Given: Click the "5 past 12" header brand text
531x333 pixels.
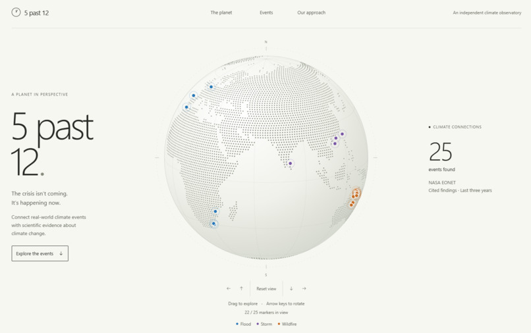Looking at the screenshot, I should click(37, 13).
